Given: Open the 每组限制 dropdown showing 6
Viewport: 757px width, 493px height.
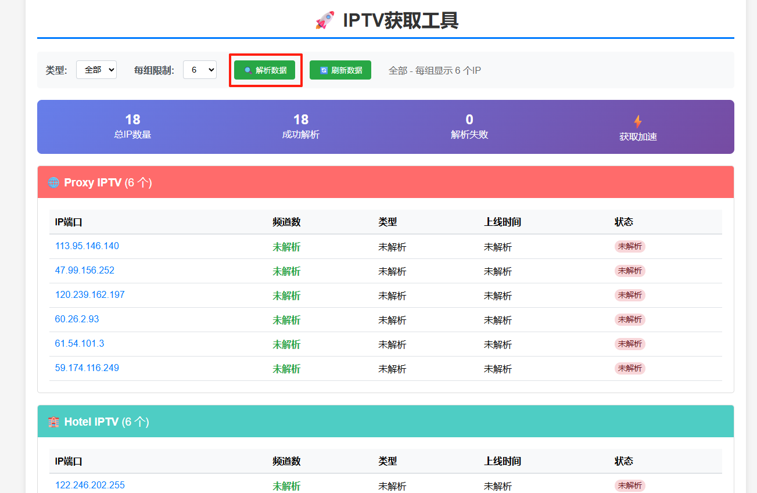Looking at the screenshot, I should coord(199,70).
